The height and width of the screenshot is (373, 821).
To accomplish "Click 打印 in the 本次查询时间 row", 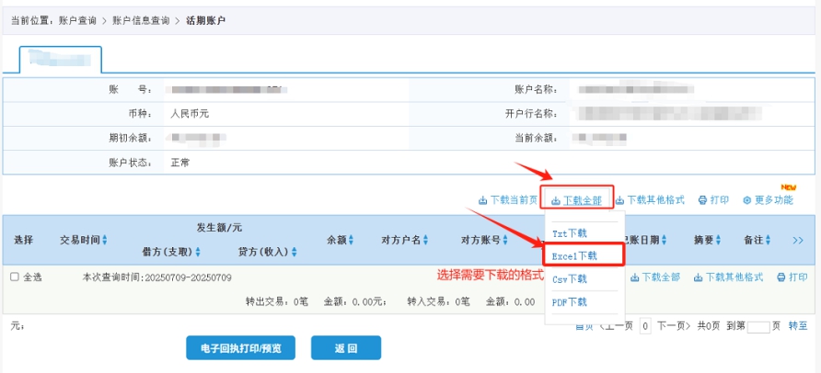I will pyautogui.click(x=792, y=277).
